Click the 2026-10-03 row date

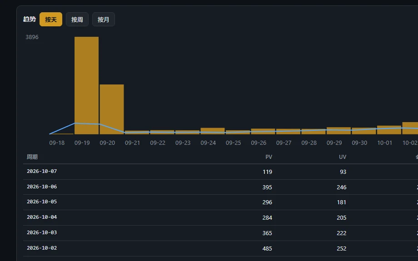coord(42,232)
